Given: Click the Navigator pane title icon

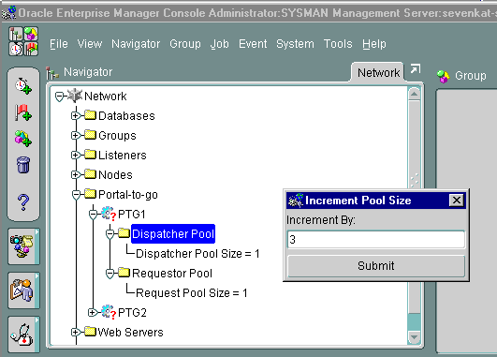Looking at the screenshot, I should pos(52,73).
